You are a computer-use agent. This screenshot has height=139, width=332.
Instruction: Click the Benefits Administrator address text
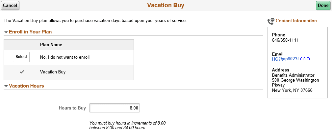point(293,75)
